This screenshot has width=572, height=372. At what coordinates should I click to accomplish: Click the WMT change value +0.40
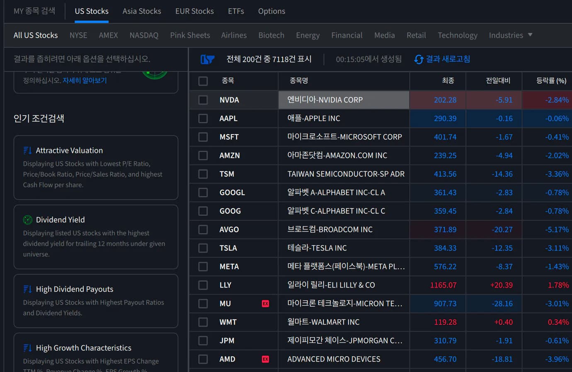(x=503, y=322)
